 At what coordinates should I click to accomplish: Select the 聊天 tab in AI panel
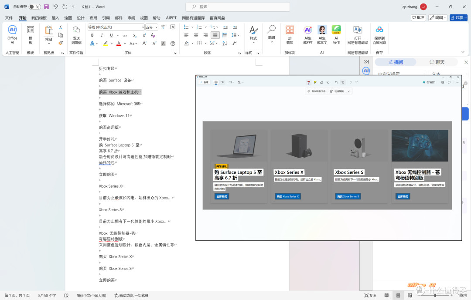[x=437, y=62]
